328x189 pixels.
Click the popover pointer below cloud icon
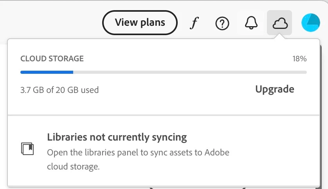pos(279,37)
